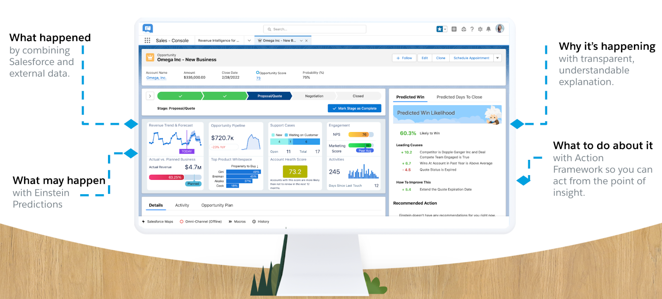Click the user profile avatar

tap(500, 29)
